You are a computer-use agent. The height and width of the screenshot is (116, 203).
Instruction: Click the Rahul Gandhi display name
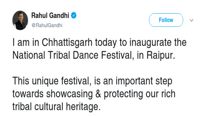pyautogui.click(x=50, y=16)
